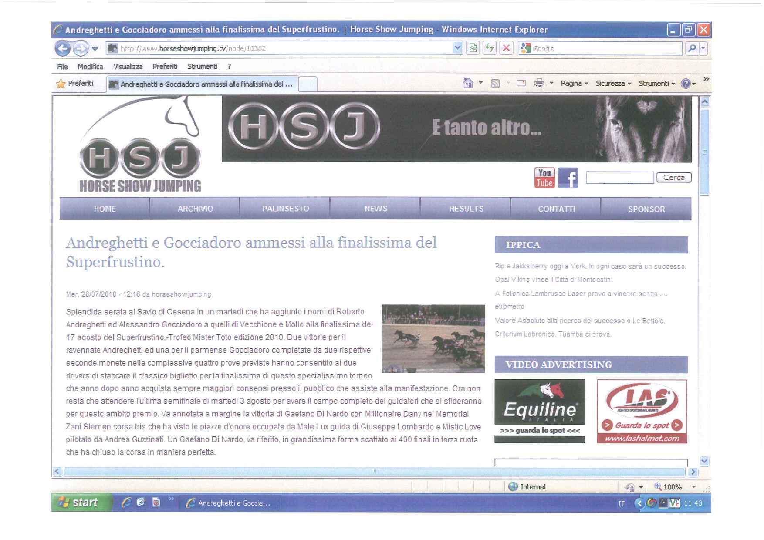This screenshot has width=764, height=540.
Task: Open the Facebook icon link
Action: 568,178
